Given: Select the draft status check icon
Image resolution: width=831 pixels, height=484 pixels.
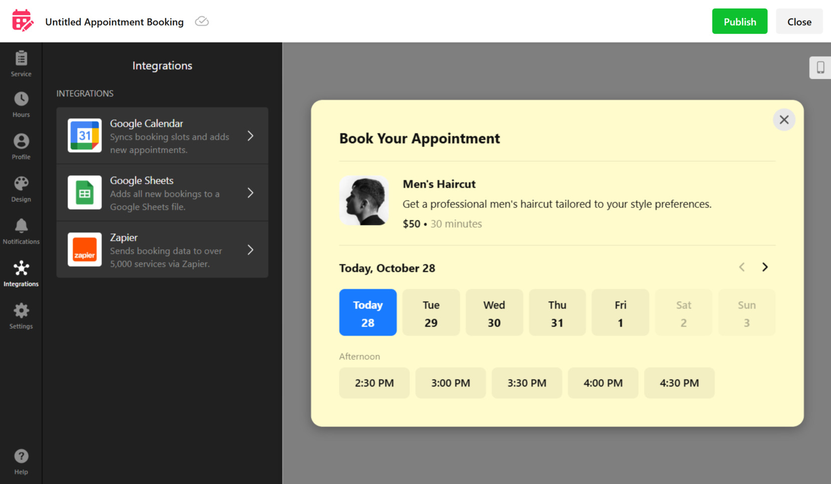Looking at the screenshot, I should (x=202, y=21).
